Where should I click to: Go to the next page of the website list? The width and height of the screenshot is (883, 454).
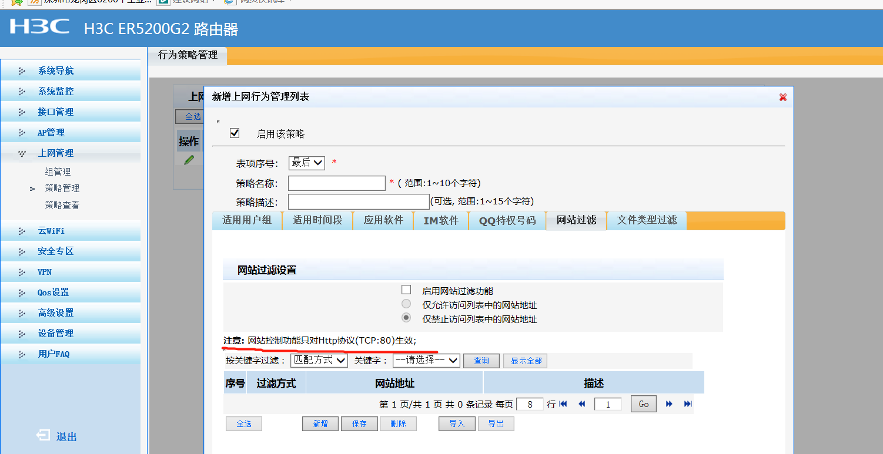(669, 404)
